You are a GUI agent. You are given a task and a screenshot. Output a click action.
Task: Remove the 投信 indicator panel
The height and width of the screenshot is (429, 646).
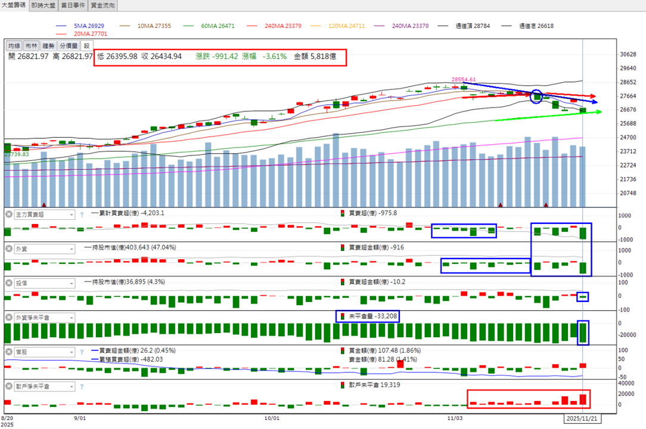point(9,283)
